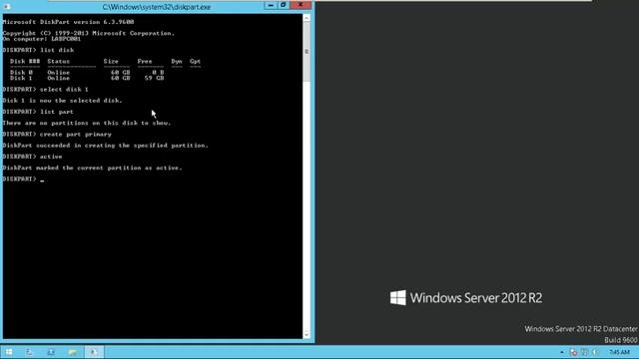This screenshot has height=359, width=639.
Task: Click the 'list part' command line
Action: (38, 112)
